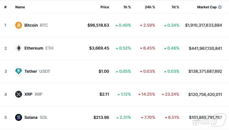Click XRP's market cap value

pyautogui.click(x=205, y=94)
